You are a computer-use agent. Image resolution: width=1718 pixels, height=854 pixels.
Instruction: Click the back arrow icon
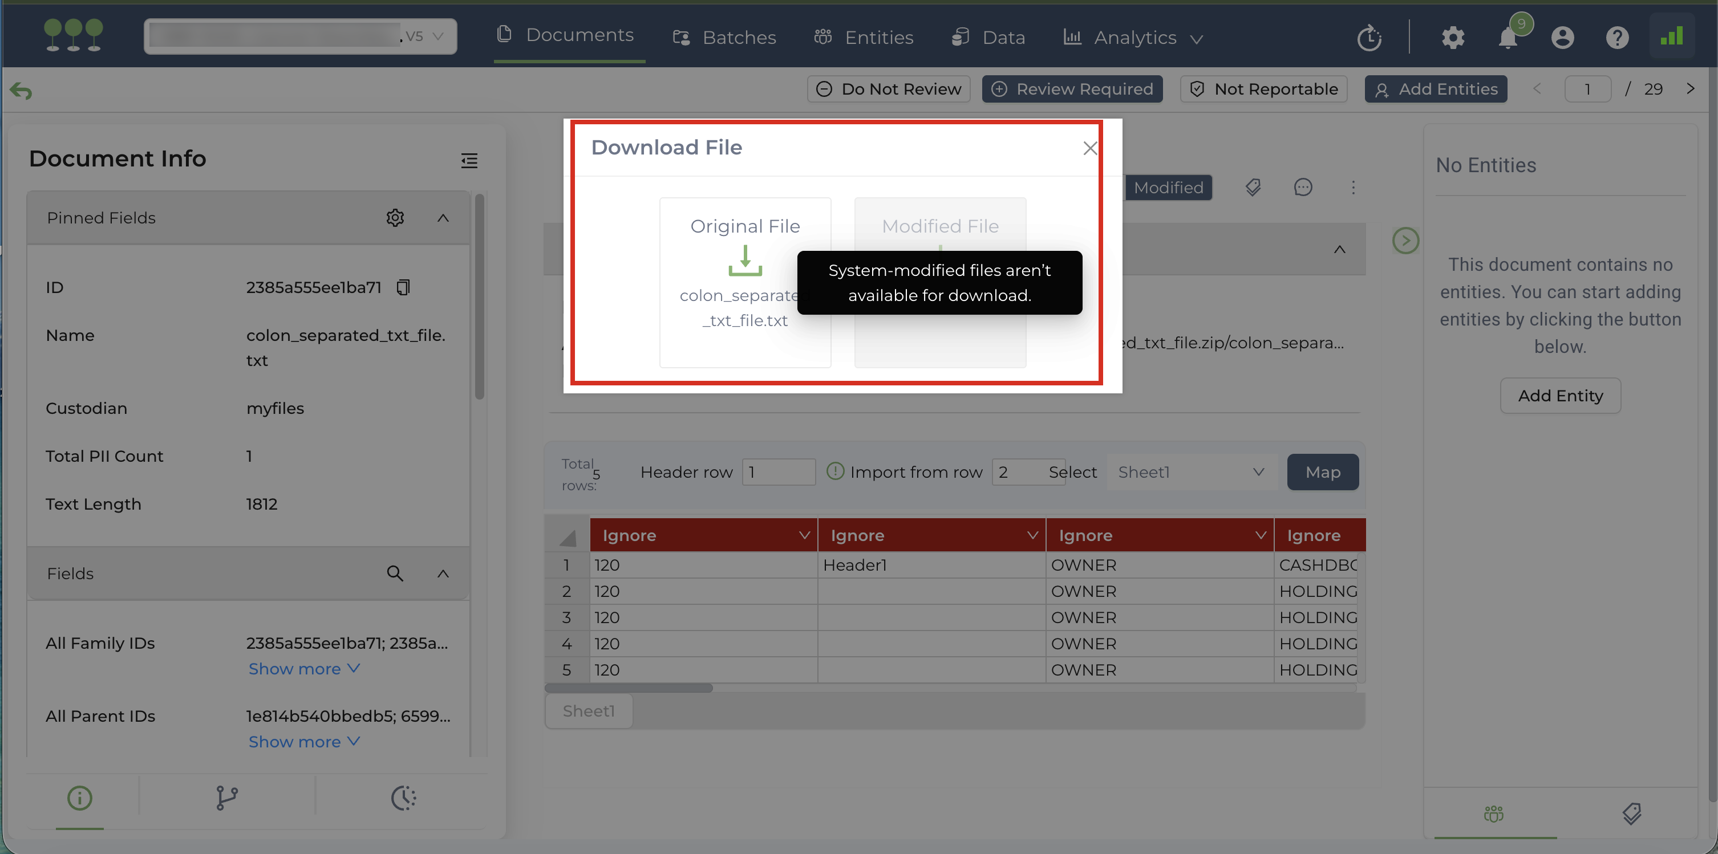point(21,90)
